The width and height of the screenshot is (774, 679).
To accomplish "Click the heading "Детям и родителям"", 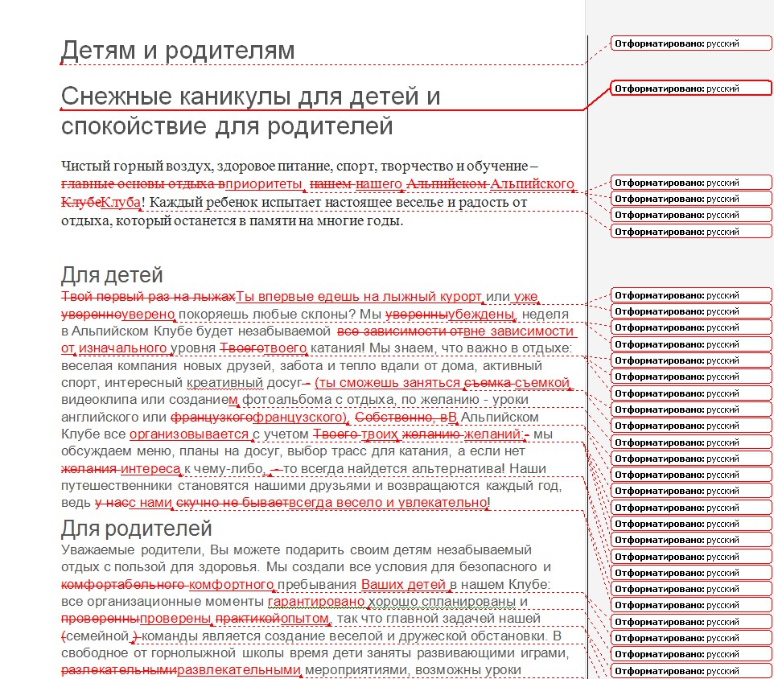I will pyautogui.click(x=178, y=51).
